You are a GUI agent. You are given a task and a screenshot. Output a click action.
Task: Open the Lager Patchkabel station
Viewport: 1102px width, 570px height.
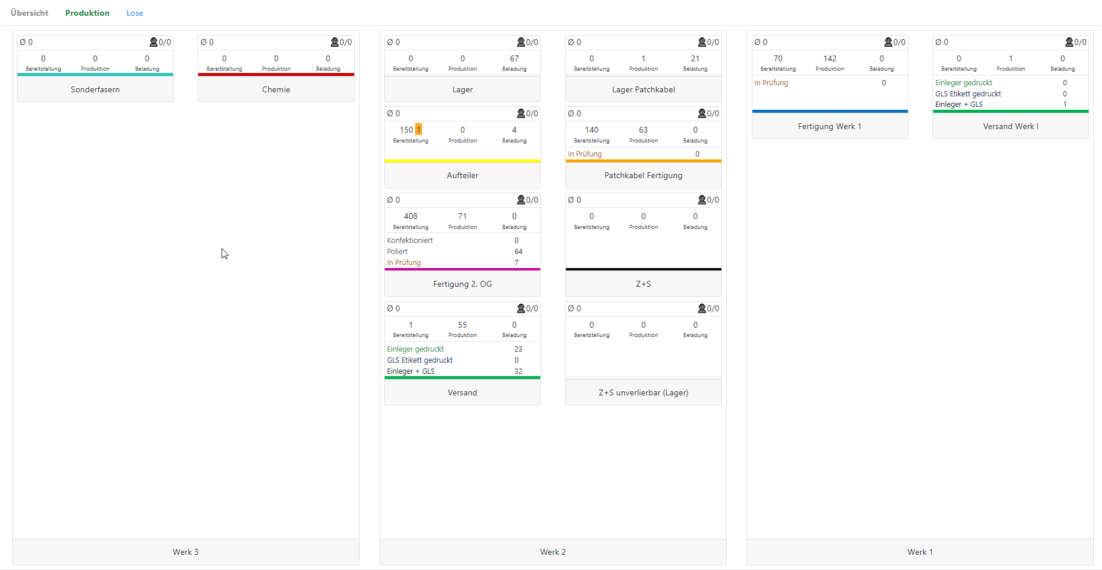click(643, 89)
